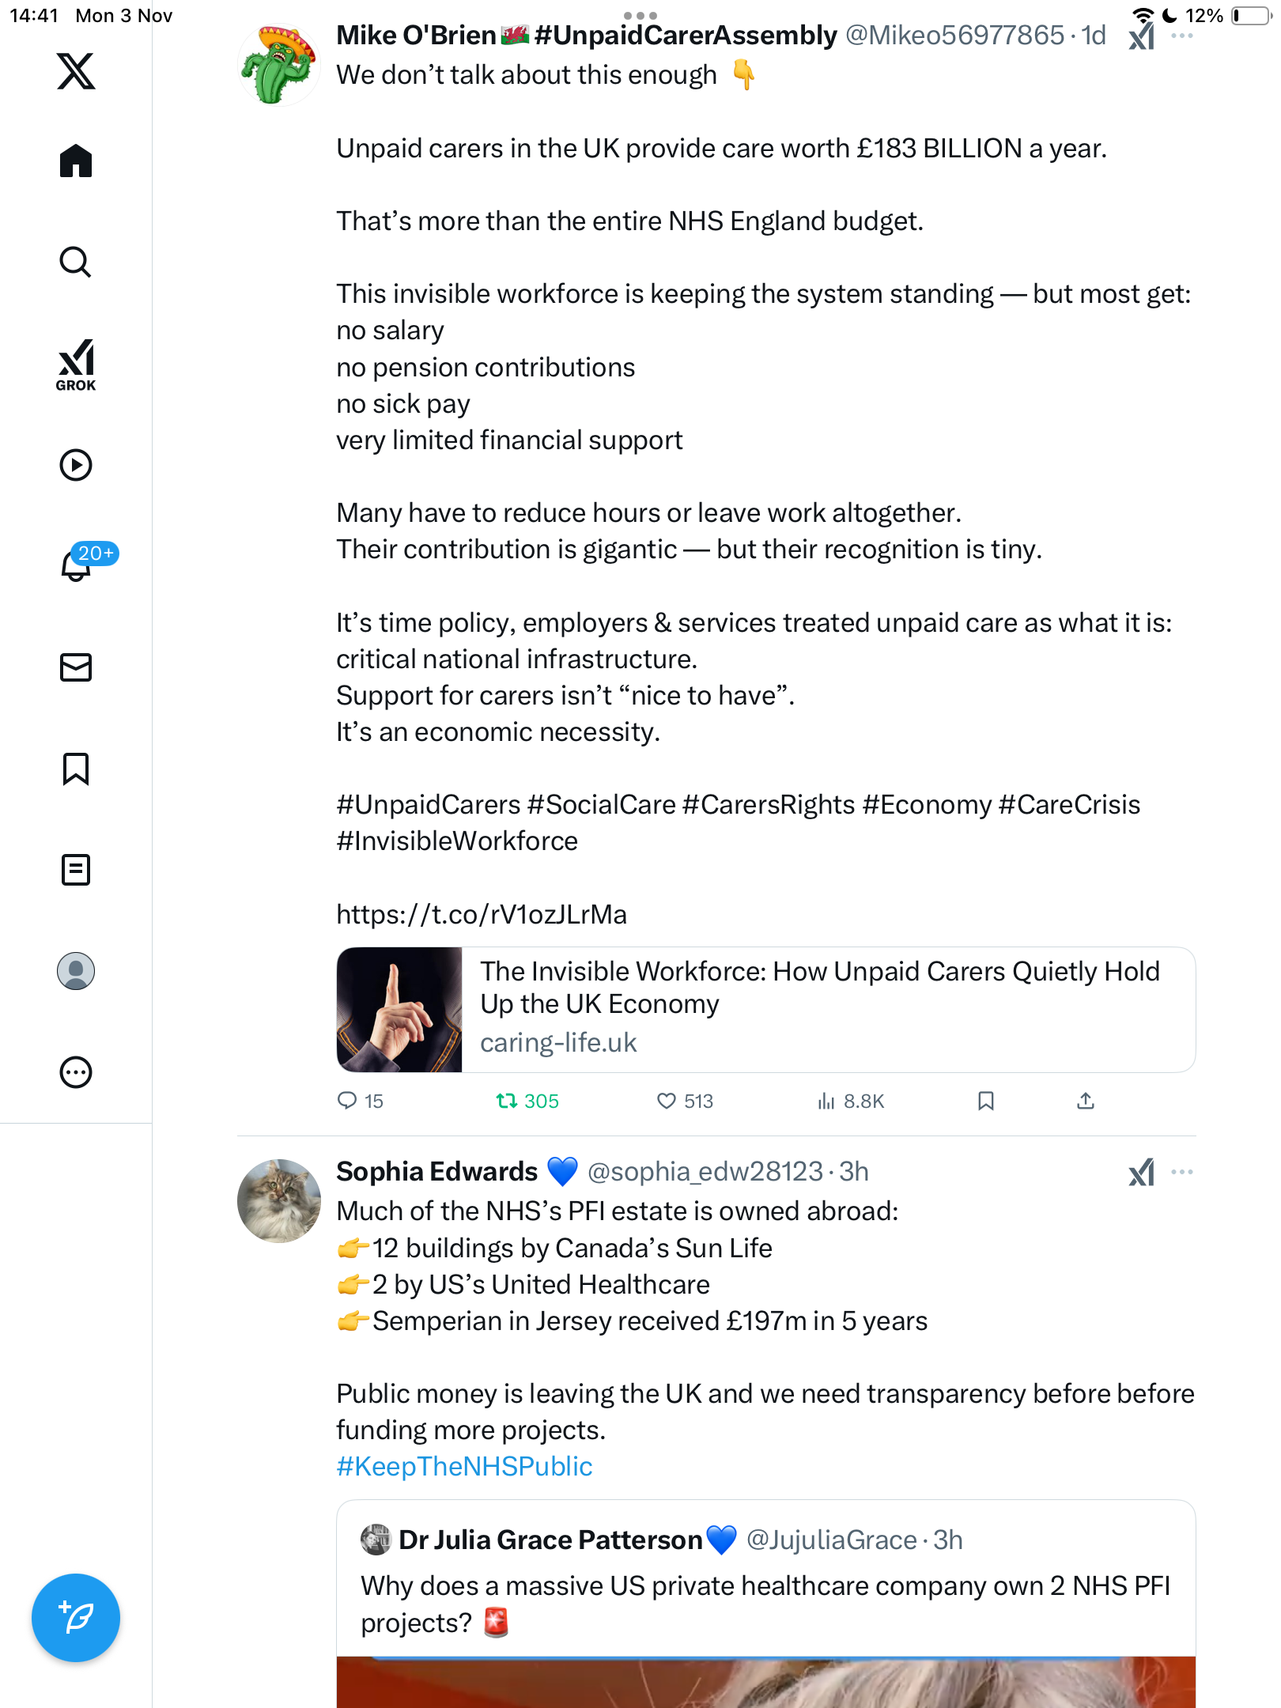Open the video play tab icon
This screenshot has height=1708, width=1281.
(76, 465)
